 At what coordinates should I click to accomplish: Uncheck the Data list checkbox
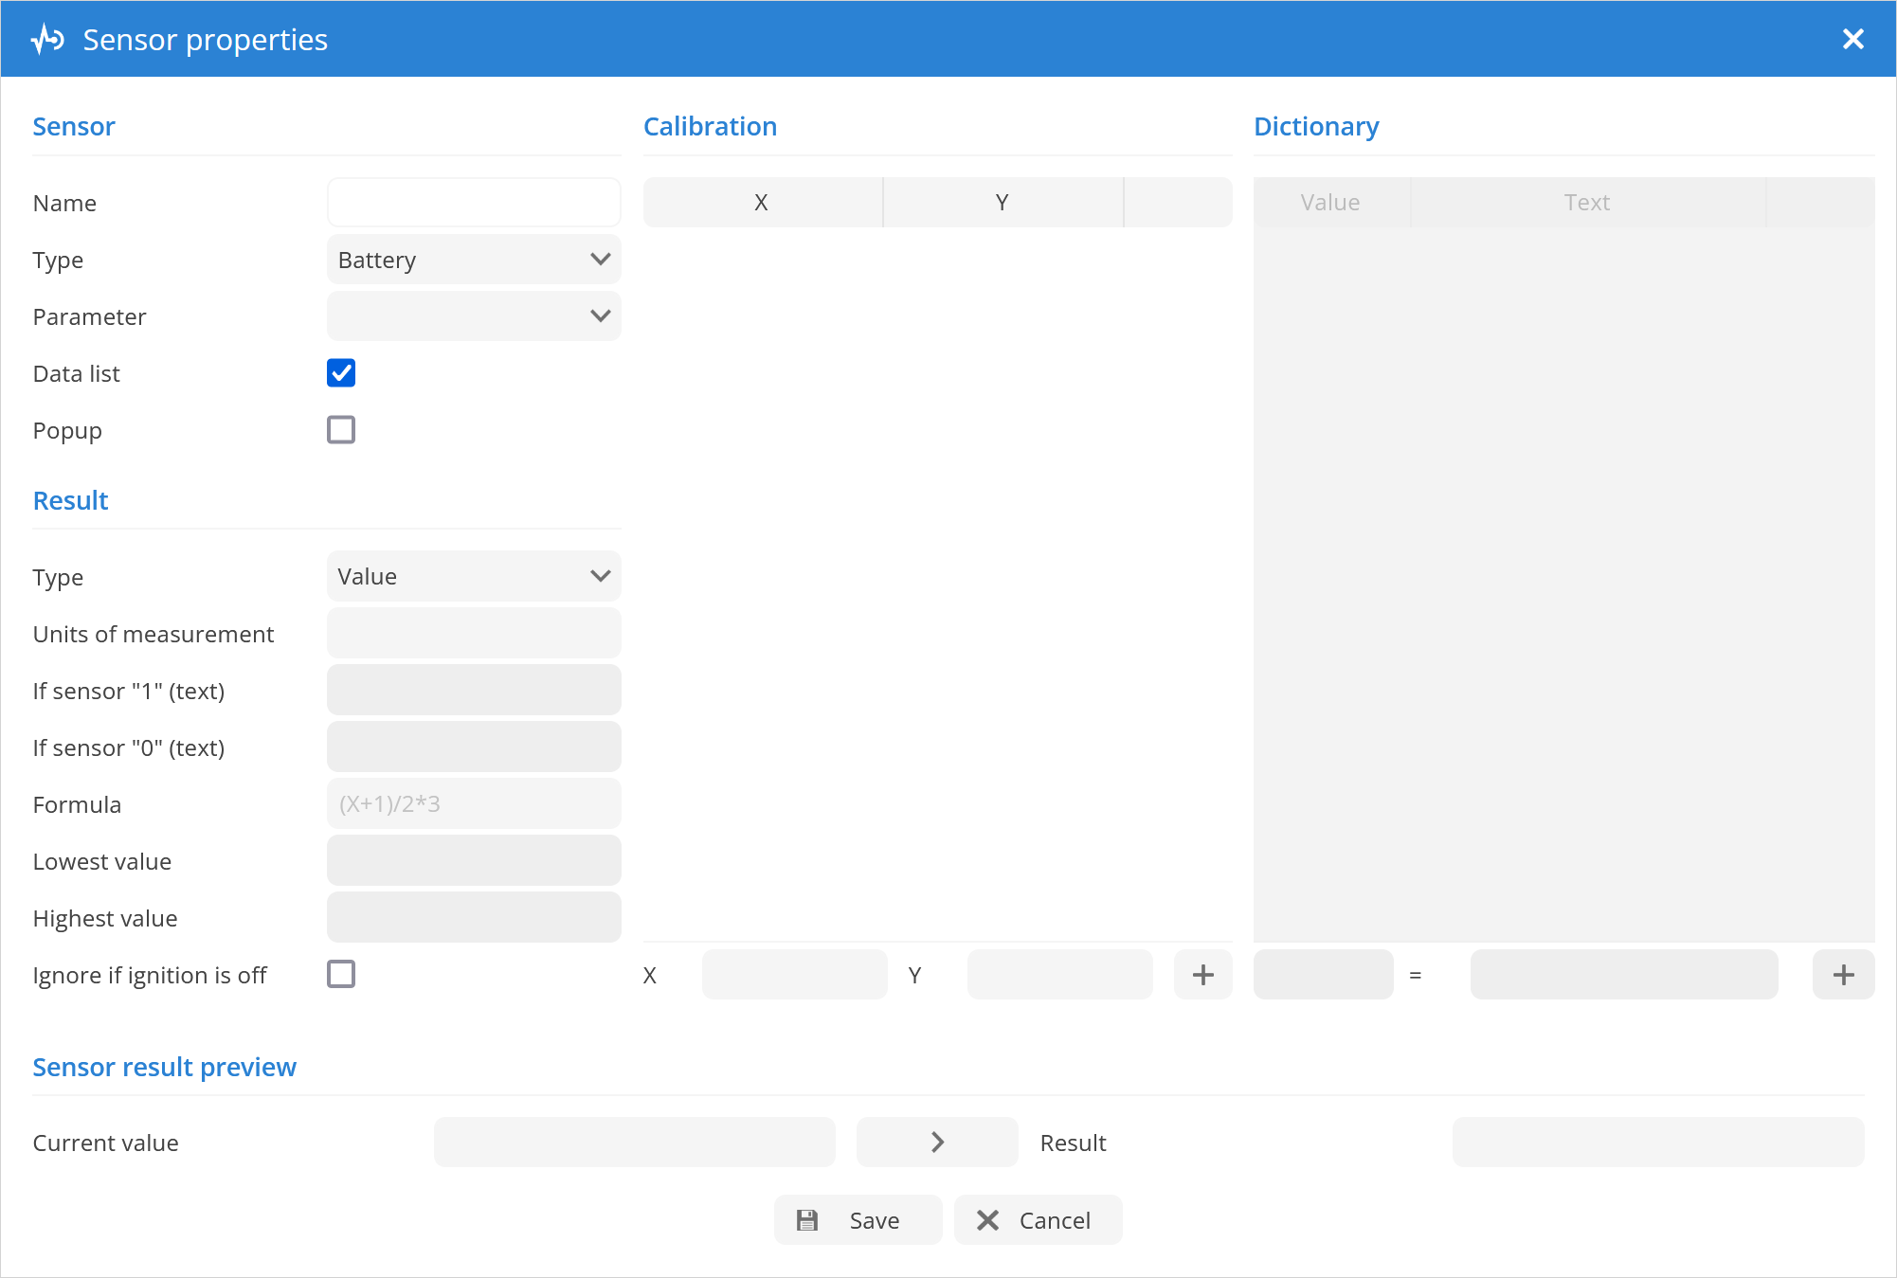coord(341,373)
